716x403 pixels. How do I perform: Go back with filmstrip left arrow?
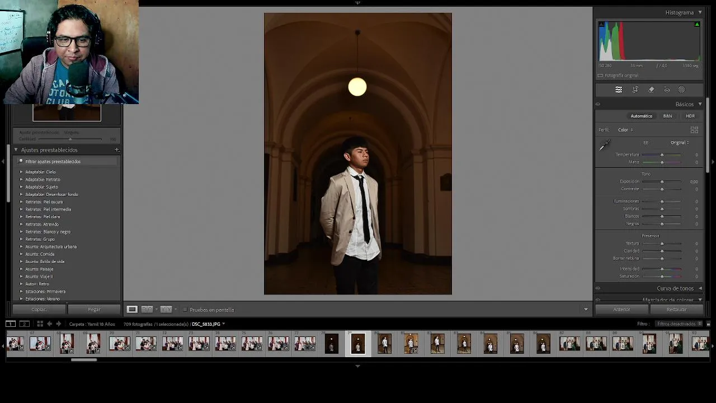[49, 324]
